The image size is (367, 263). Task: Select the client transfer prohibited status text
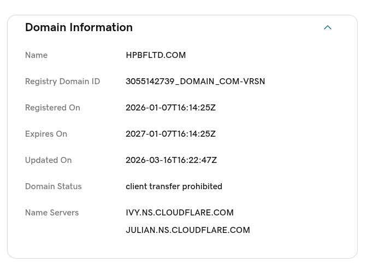tap(174, 186)
